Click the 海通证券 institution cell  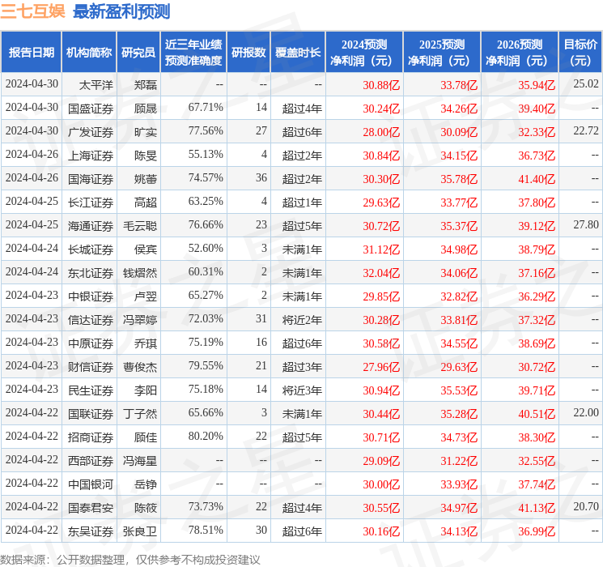91,226
